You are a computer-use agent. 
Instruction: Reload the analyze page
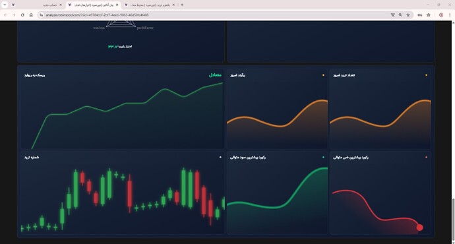[22, 15]
